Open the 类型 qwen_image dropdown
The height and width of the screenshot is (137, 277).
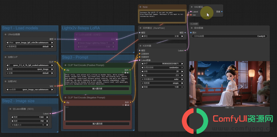tap(30, 69)
